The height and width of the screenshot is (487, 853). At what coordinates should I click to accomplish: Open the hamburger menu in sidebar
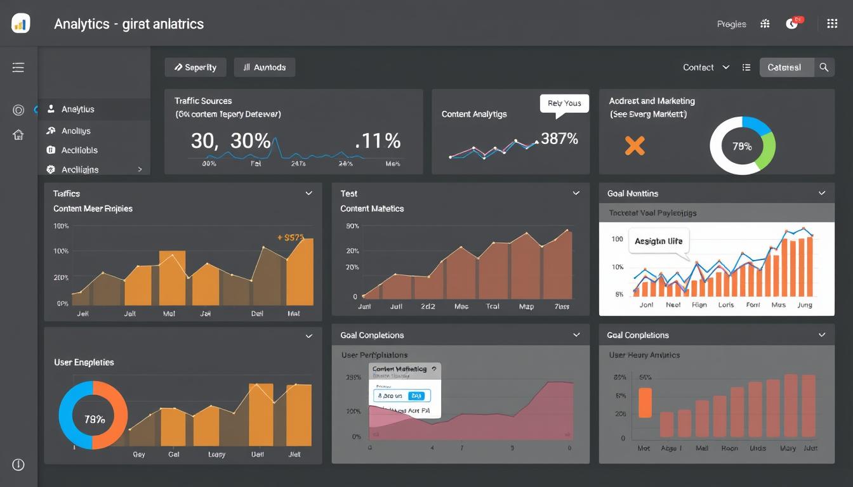pos(18,67)
